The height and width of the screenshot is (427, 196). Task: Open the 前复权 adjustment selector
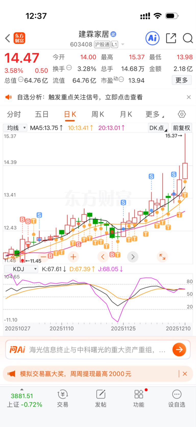[x=181, y=128]
